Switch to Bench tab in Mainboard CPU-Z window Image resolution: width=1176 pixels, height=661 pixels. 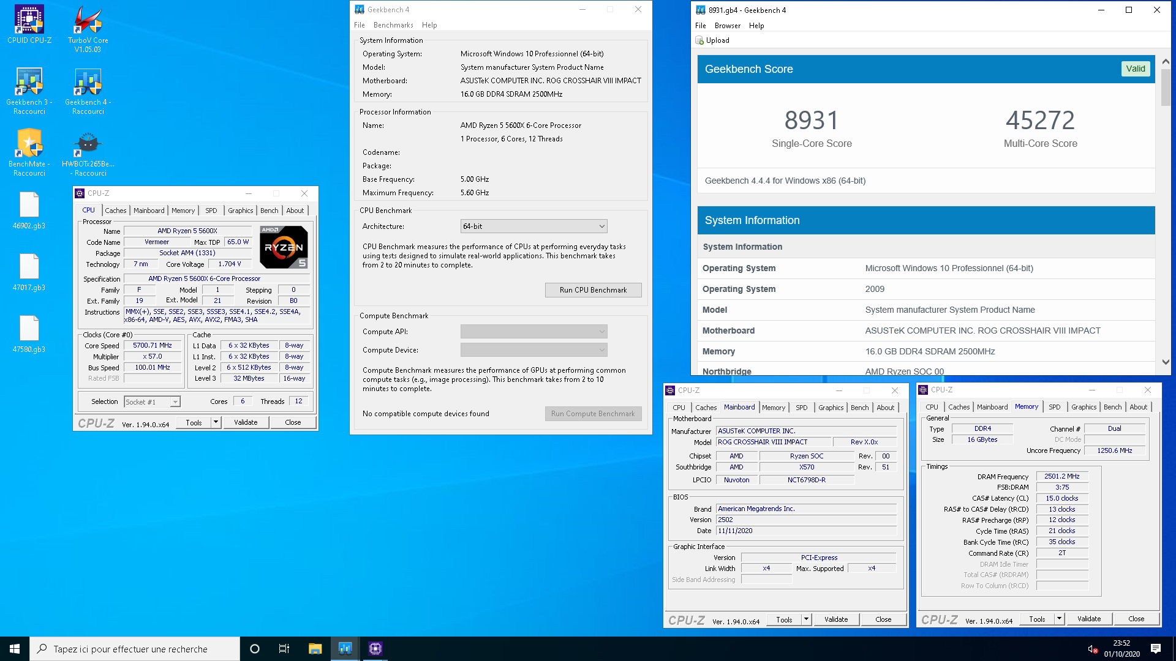(x=859, y=408)
